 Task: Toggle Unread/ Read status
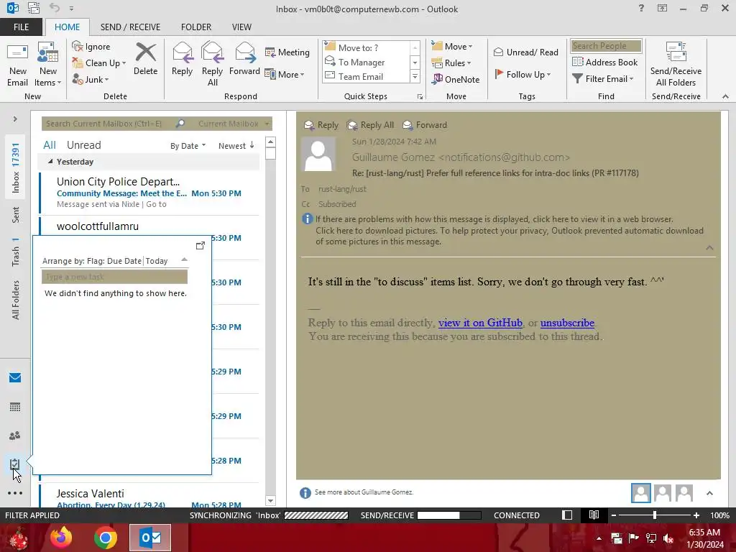(x=525, y=52)
